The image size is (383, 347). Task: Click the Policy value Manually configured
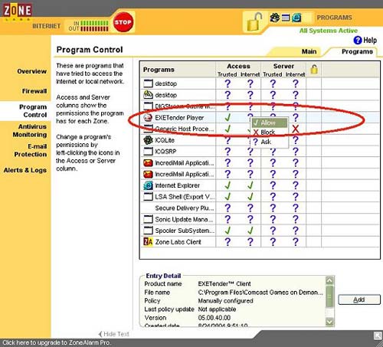click(225, 301)
